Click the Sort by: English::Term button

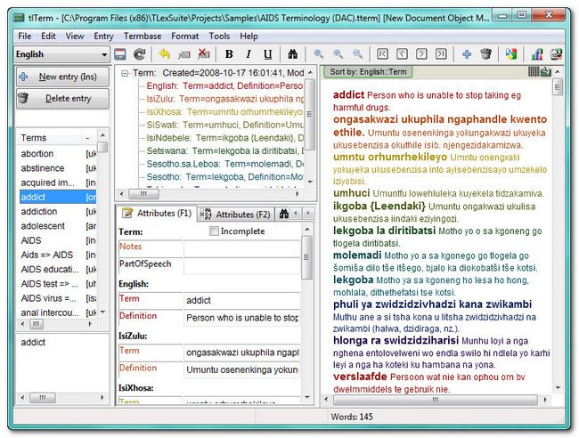(x=368, y=71)
